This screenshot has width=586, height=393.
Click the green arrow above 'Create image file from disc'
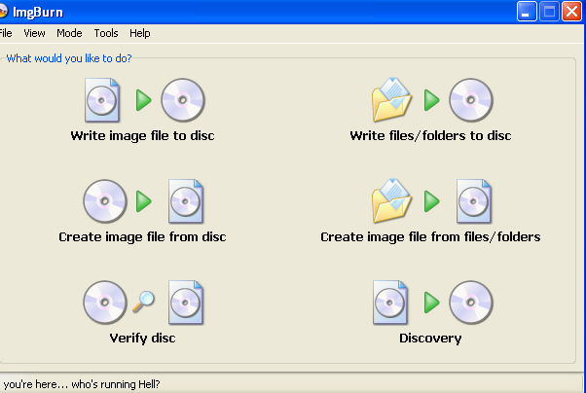click(143, 201)
